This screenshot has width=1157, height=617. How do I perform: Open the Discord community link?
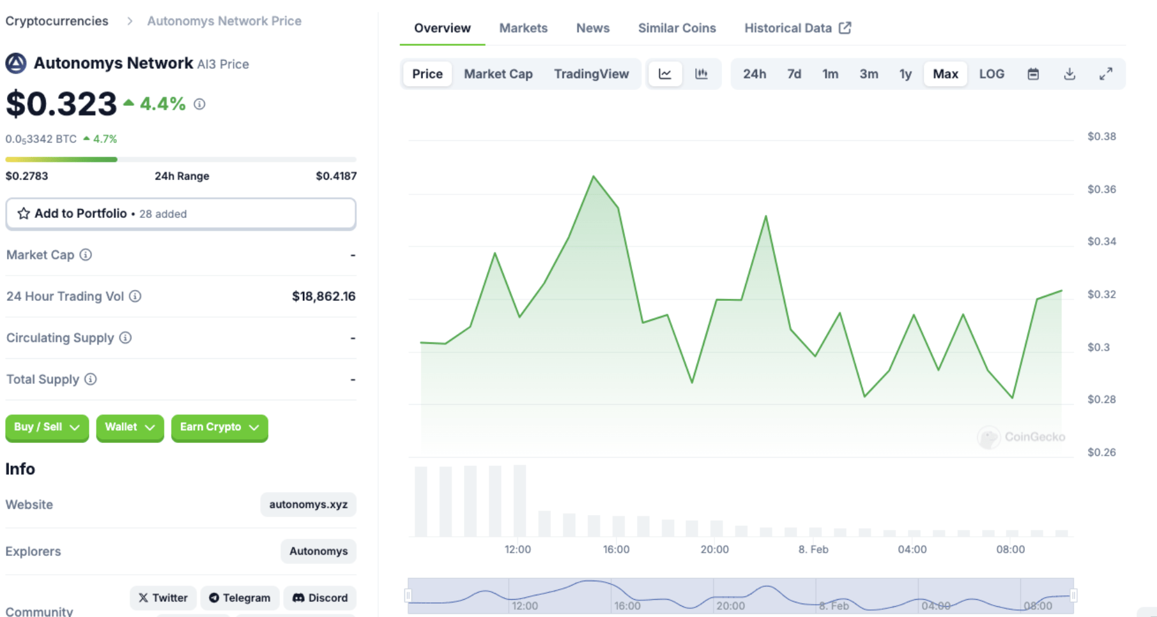[x=320, y=598]
